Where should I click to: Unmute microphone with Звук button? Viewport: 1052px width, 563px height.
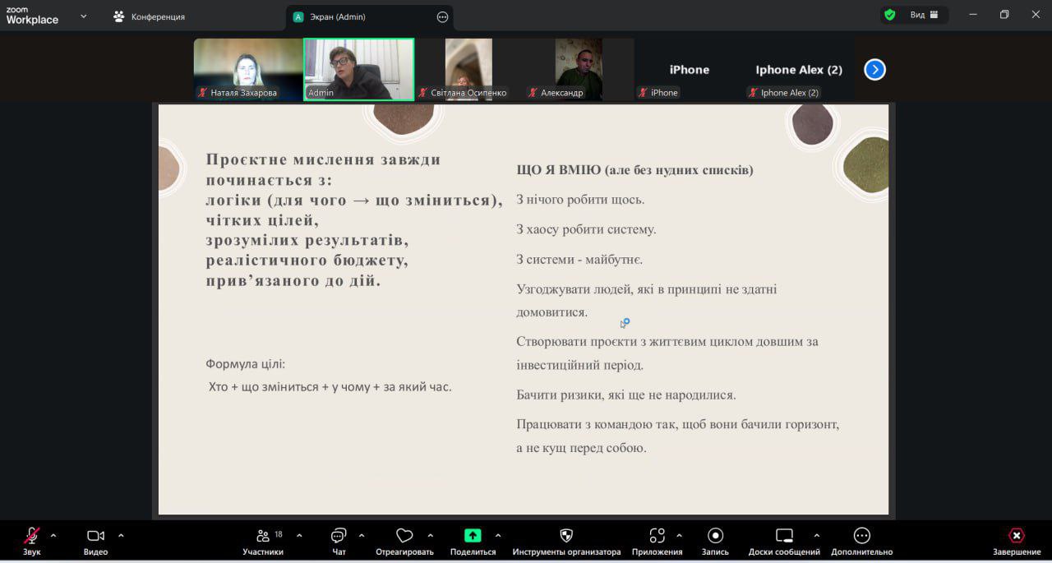31,537
